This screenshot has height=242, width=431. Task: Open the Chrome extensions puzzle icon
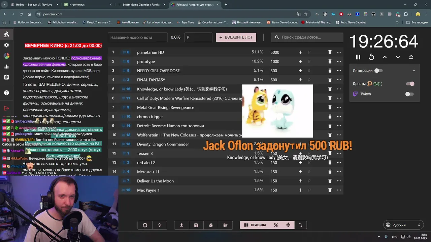[406, 14]
